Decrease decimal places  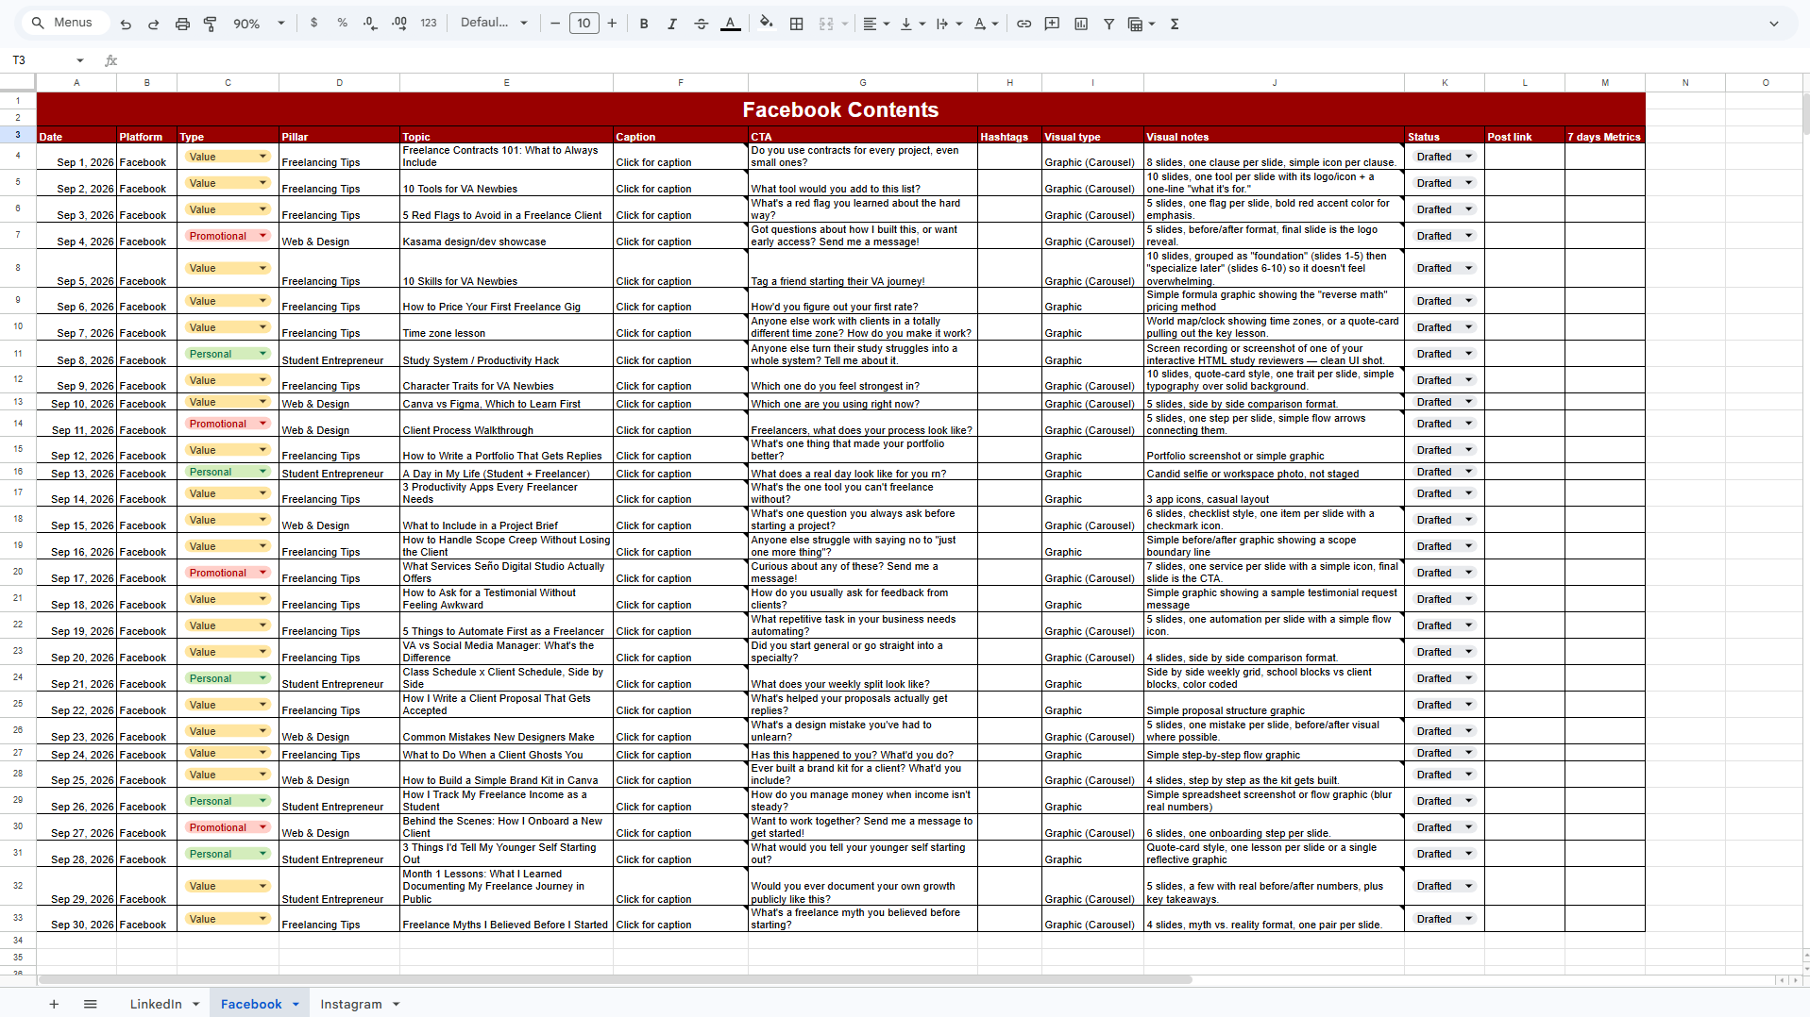click(x=370, y=24)
